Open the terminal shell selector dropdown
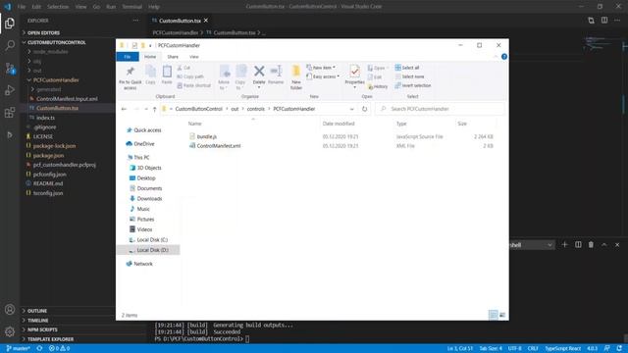628x353 pixels. (x=532, y=245)
